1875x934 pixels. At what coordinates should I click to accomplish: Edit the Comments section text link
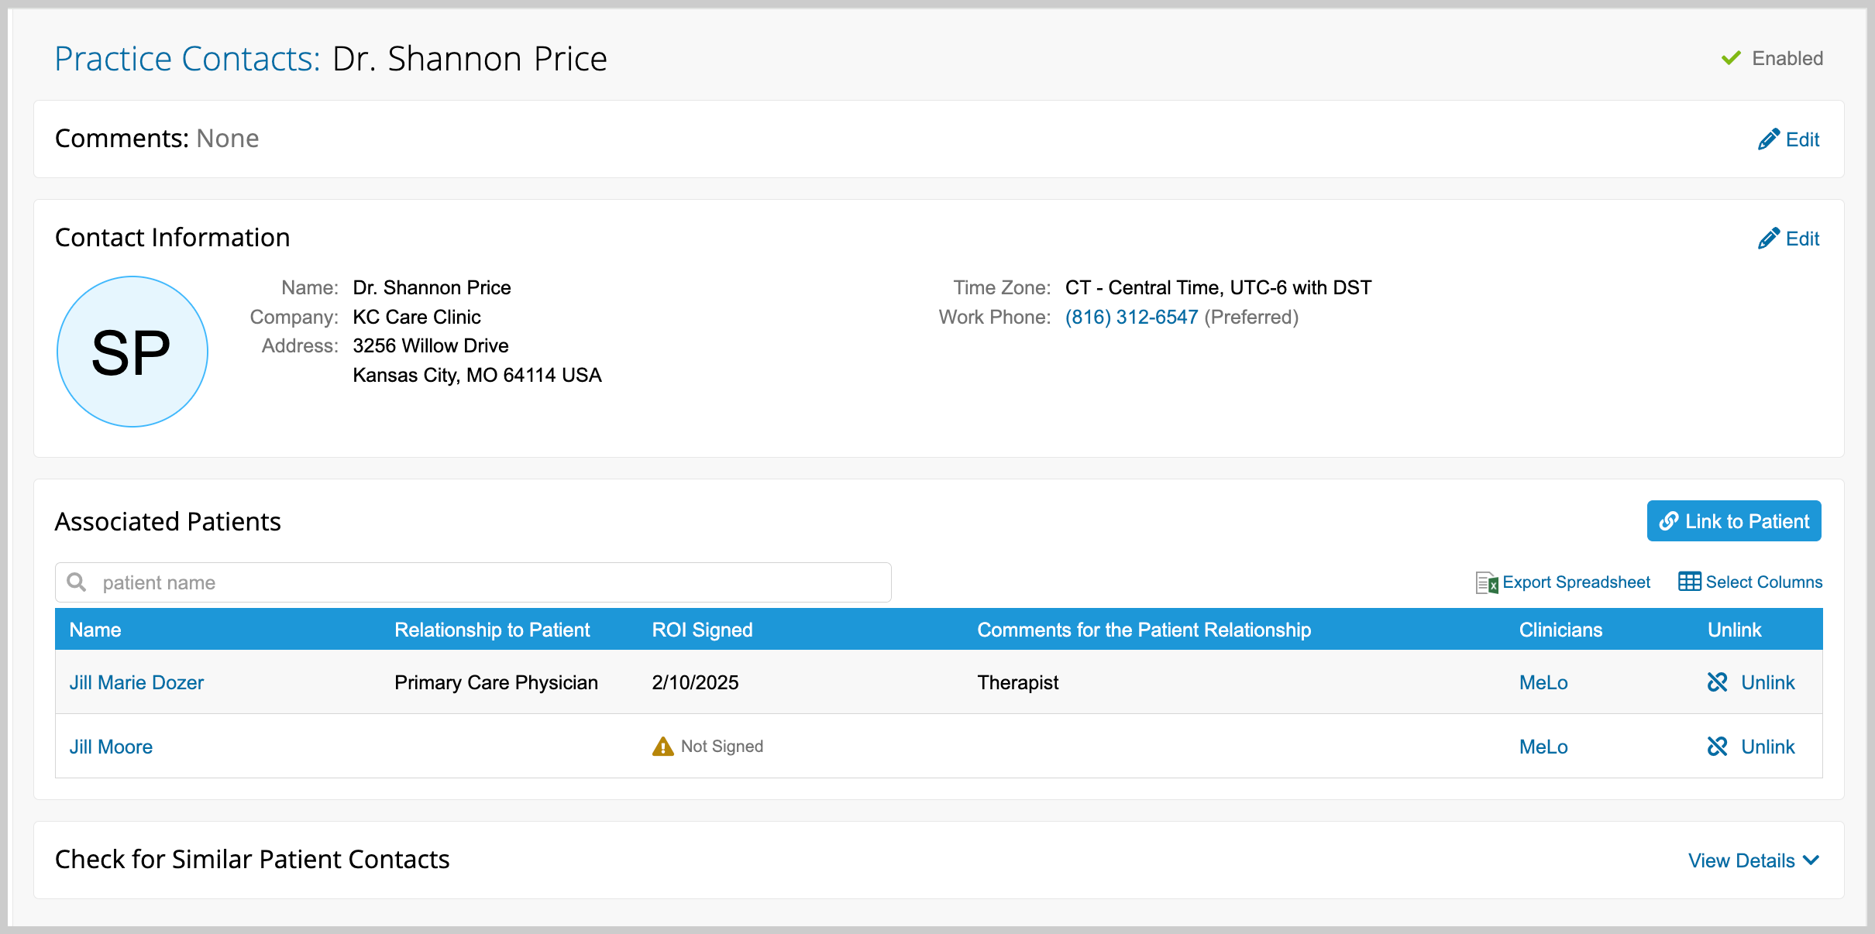1802,140
